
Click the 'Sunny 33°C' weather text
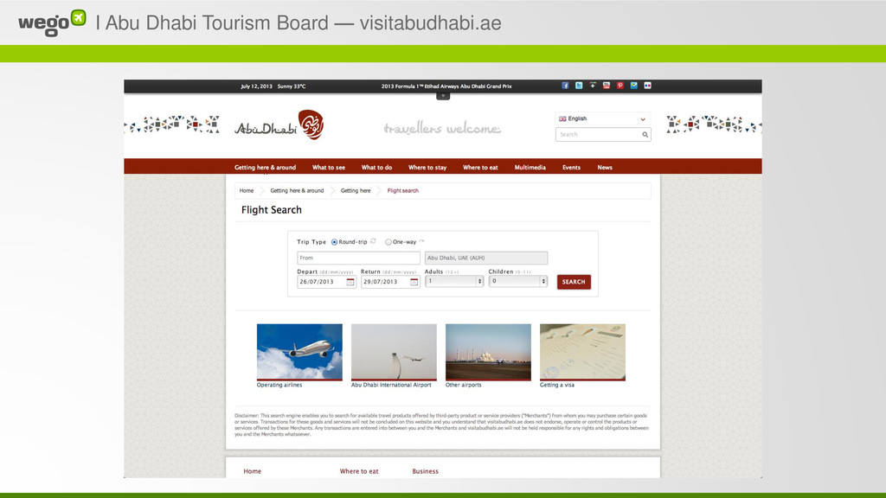coord(292,86)
